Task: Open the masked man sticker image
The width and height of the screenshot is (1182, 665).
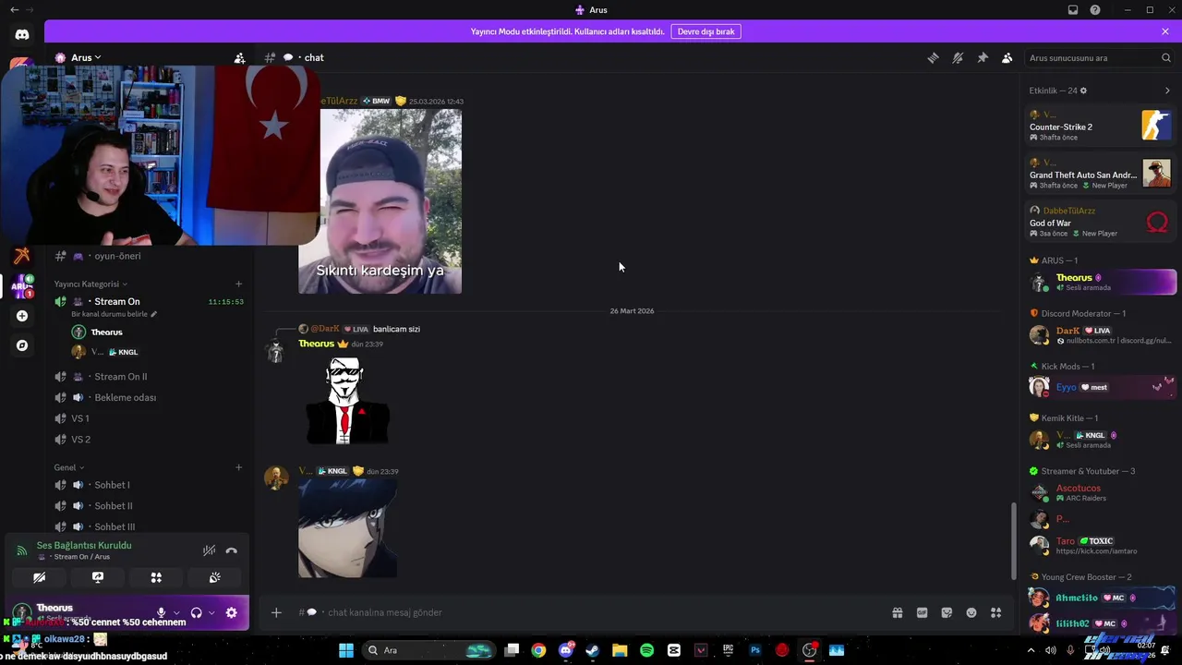Action: click(347, 401)
